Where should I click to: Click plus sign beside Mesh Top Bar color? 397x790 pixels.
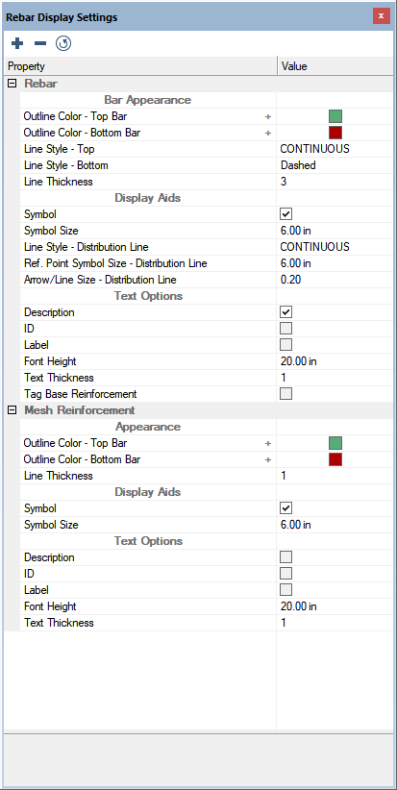268,443
